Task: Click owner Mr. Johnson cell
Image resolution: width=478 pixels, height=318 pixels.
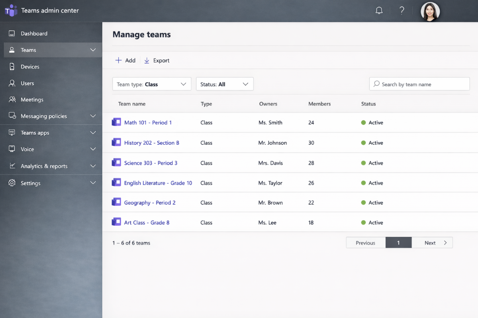Action: coord(272,143)
